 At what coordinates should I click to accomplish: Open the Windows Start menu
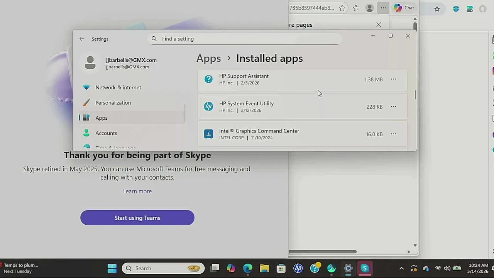click(112, 268)
